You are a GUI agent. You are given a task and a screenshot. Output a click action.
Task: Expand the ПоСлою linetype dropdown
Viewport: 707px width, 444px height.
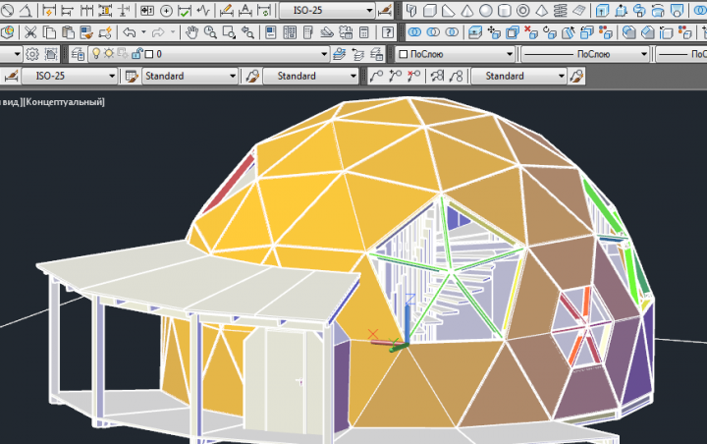pyautogui.click(x=585, y=54)
